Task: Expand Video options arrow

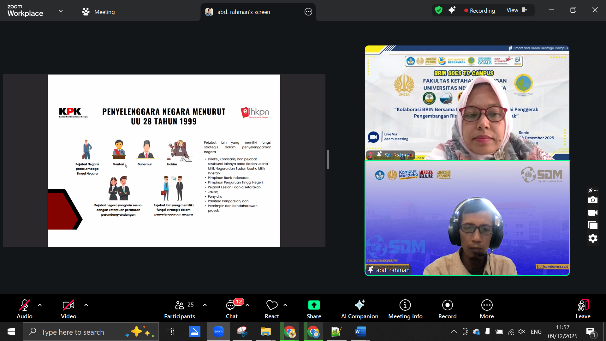Action: point(86,305)
